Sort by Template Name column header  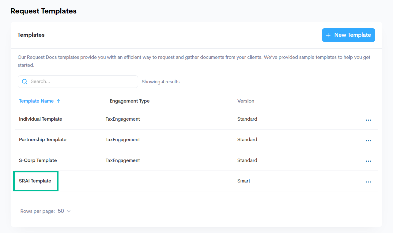pyautogui.click(x=36, y=101)
